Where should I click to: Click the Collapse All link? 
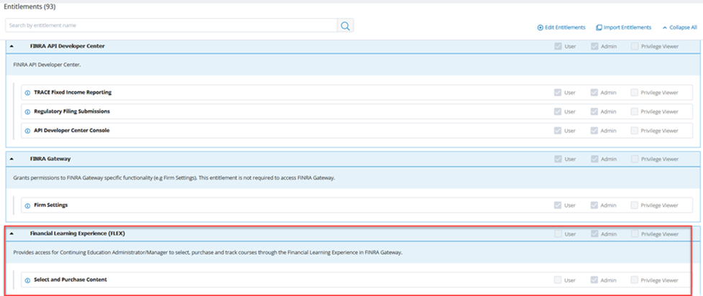pos(683,28)
